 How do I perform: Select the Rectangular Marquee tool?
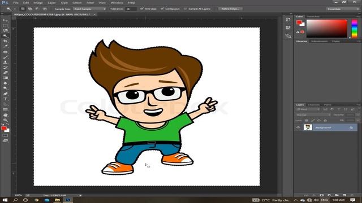click(x=5, y=25)
